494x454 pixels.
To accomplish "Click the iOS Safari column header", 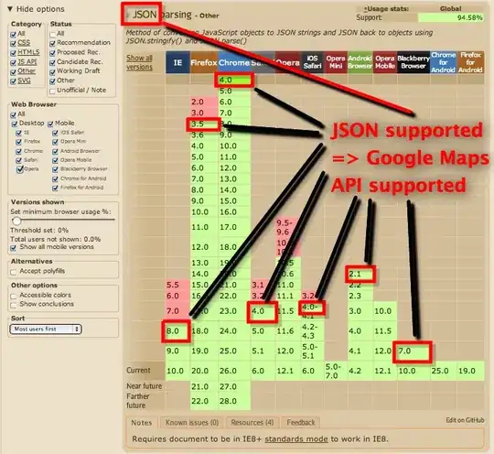I will click(313, 62).
